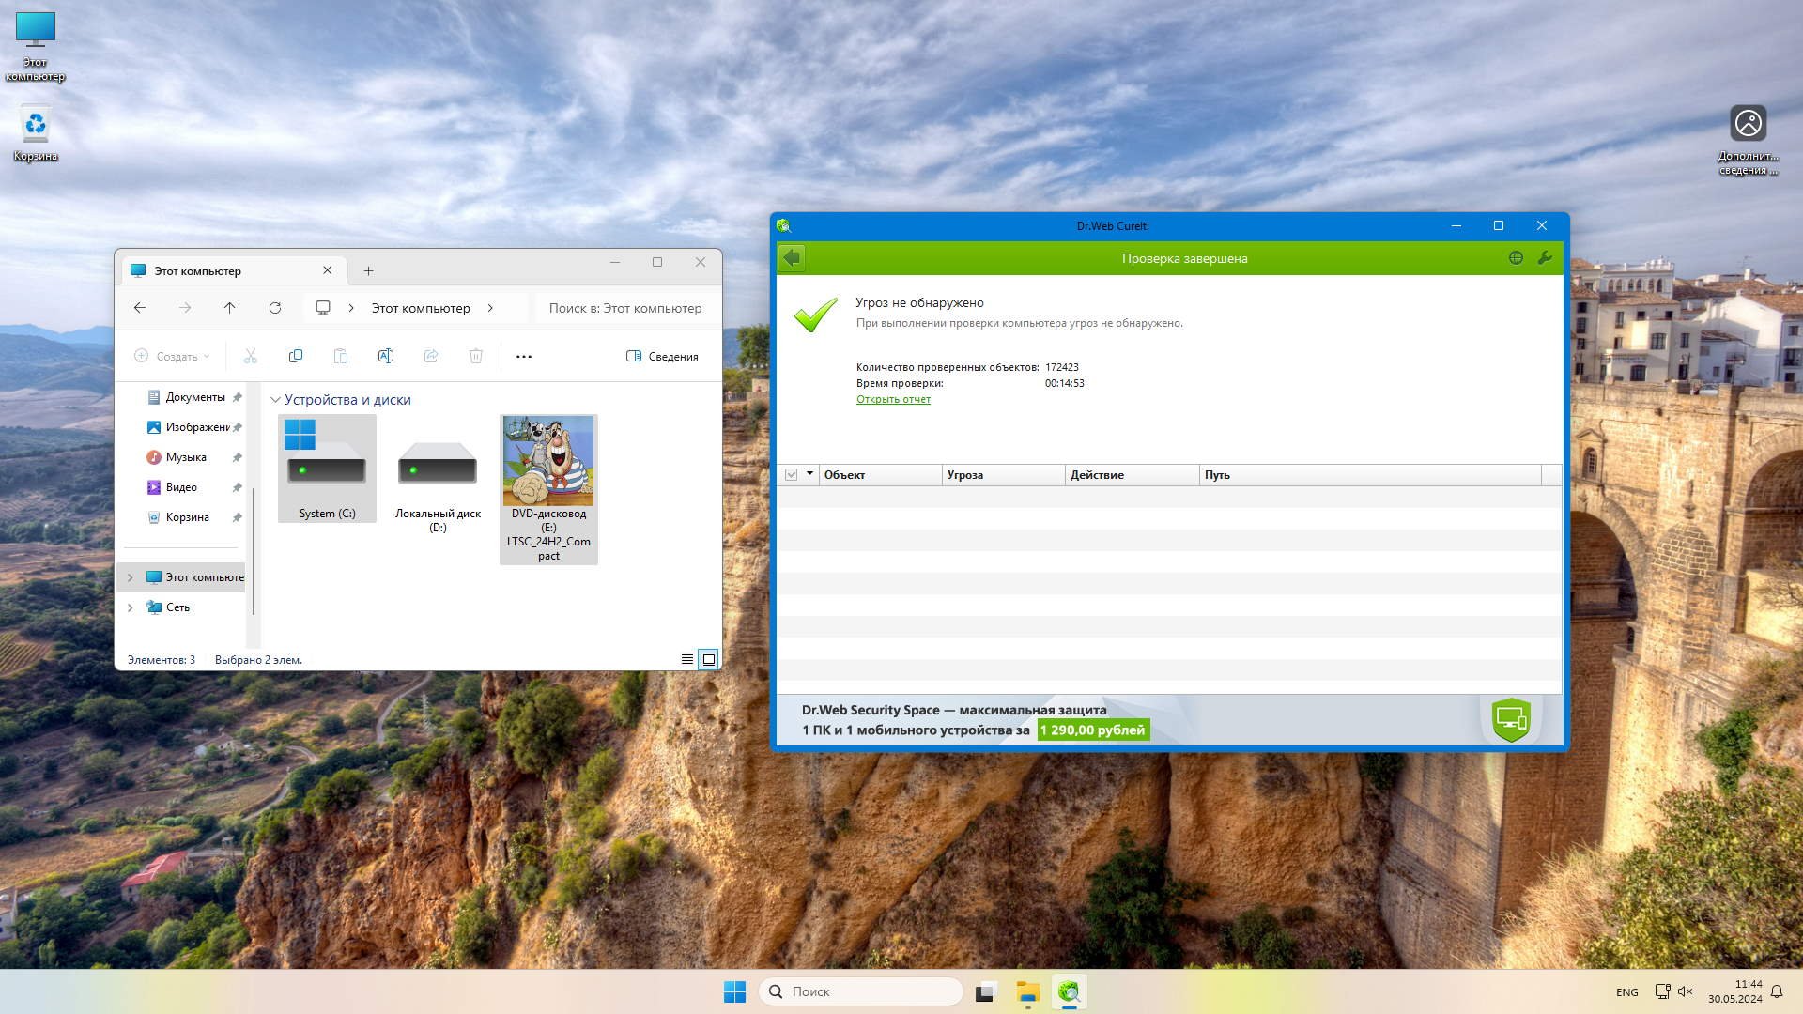Click the Refresh icon in Explorer

[x=274, y=308]
